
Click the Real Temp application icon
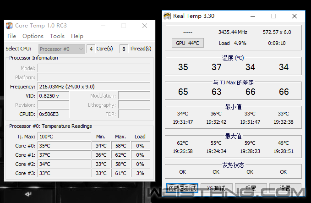pos(167,16)
